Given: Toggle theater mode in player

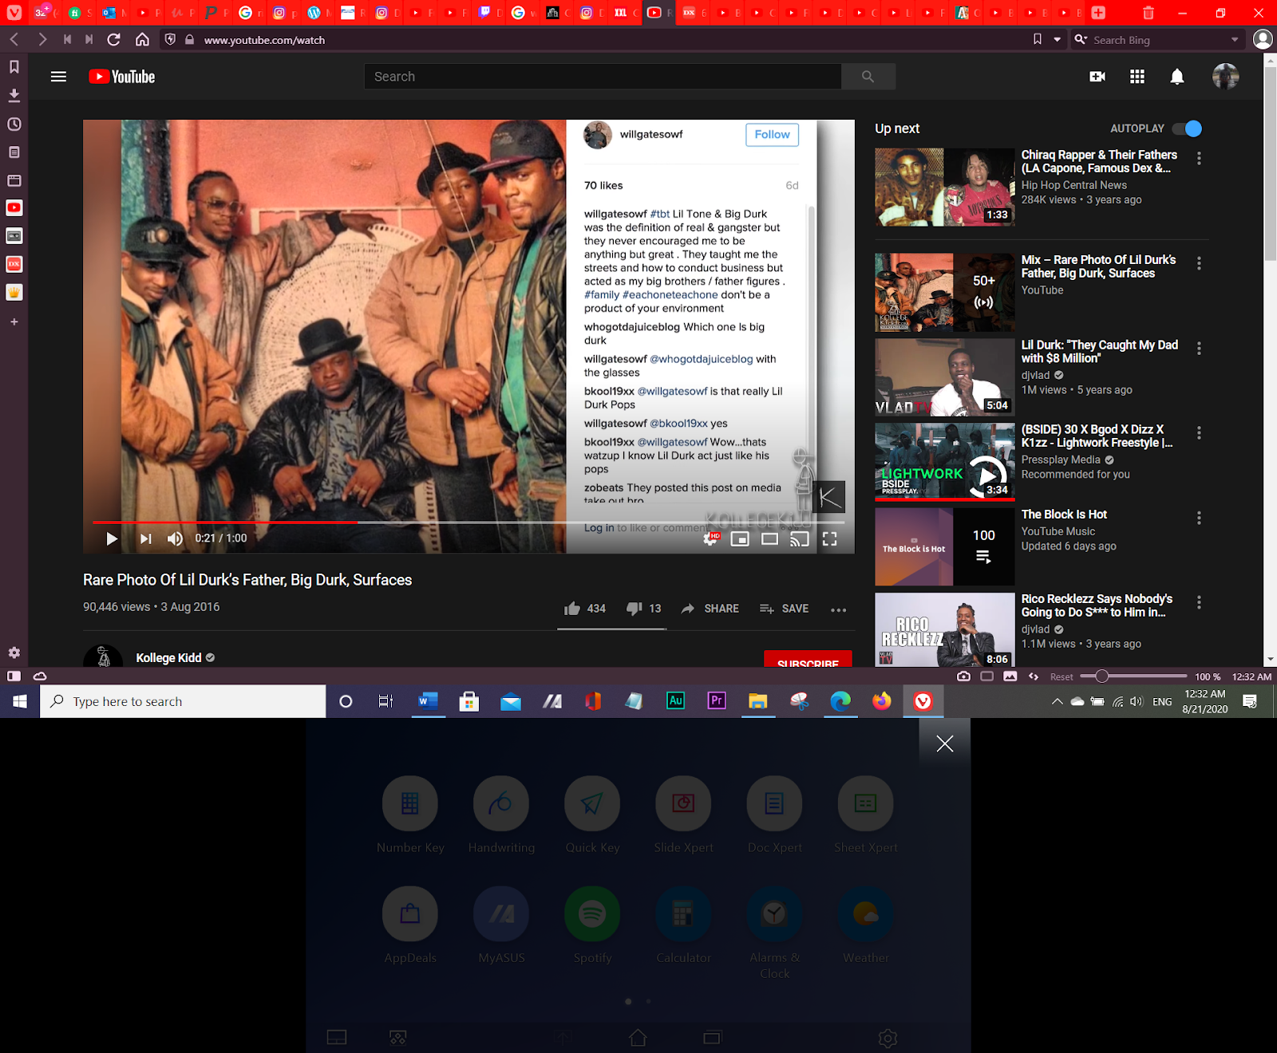Looking at the screenshot, I should (769, 539).
